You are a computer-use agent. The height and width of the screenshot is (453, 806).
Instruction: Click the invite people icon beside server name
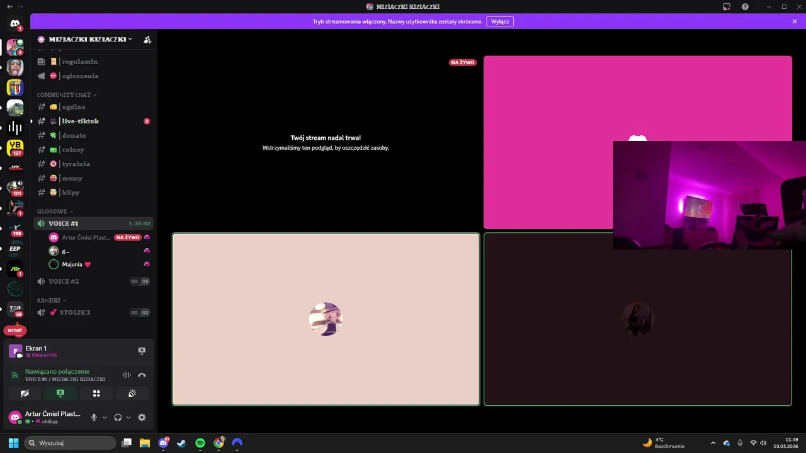(147, 39)
